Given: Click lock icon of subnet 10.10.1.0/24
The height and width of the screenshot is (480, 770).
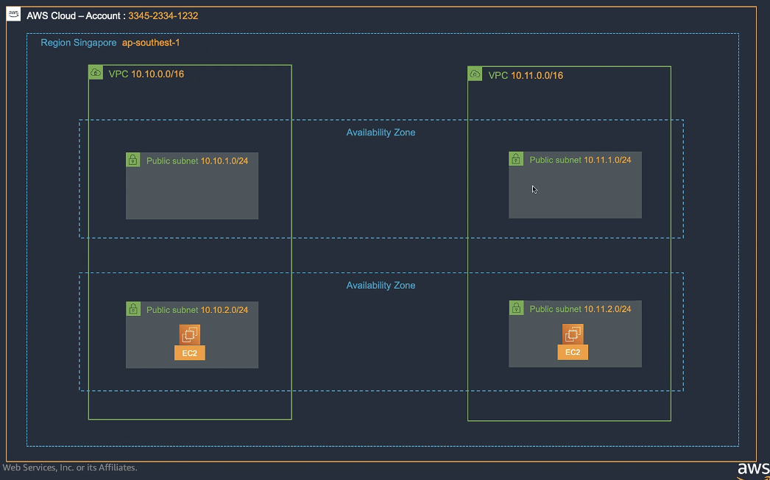Looking at the screenshot, I should pos(133,160).
